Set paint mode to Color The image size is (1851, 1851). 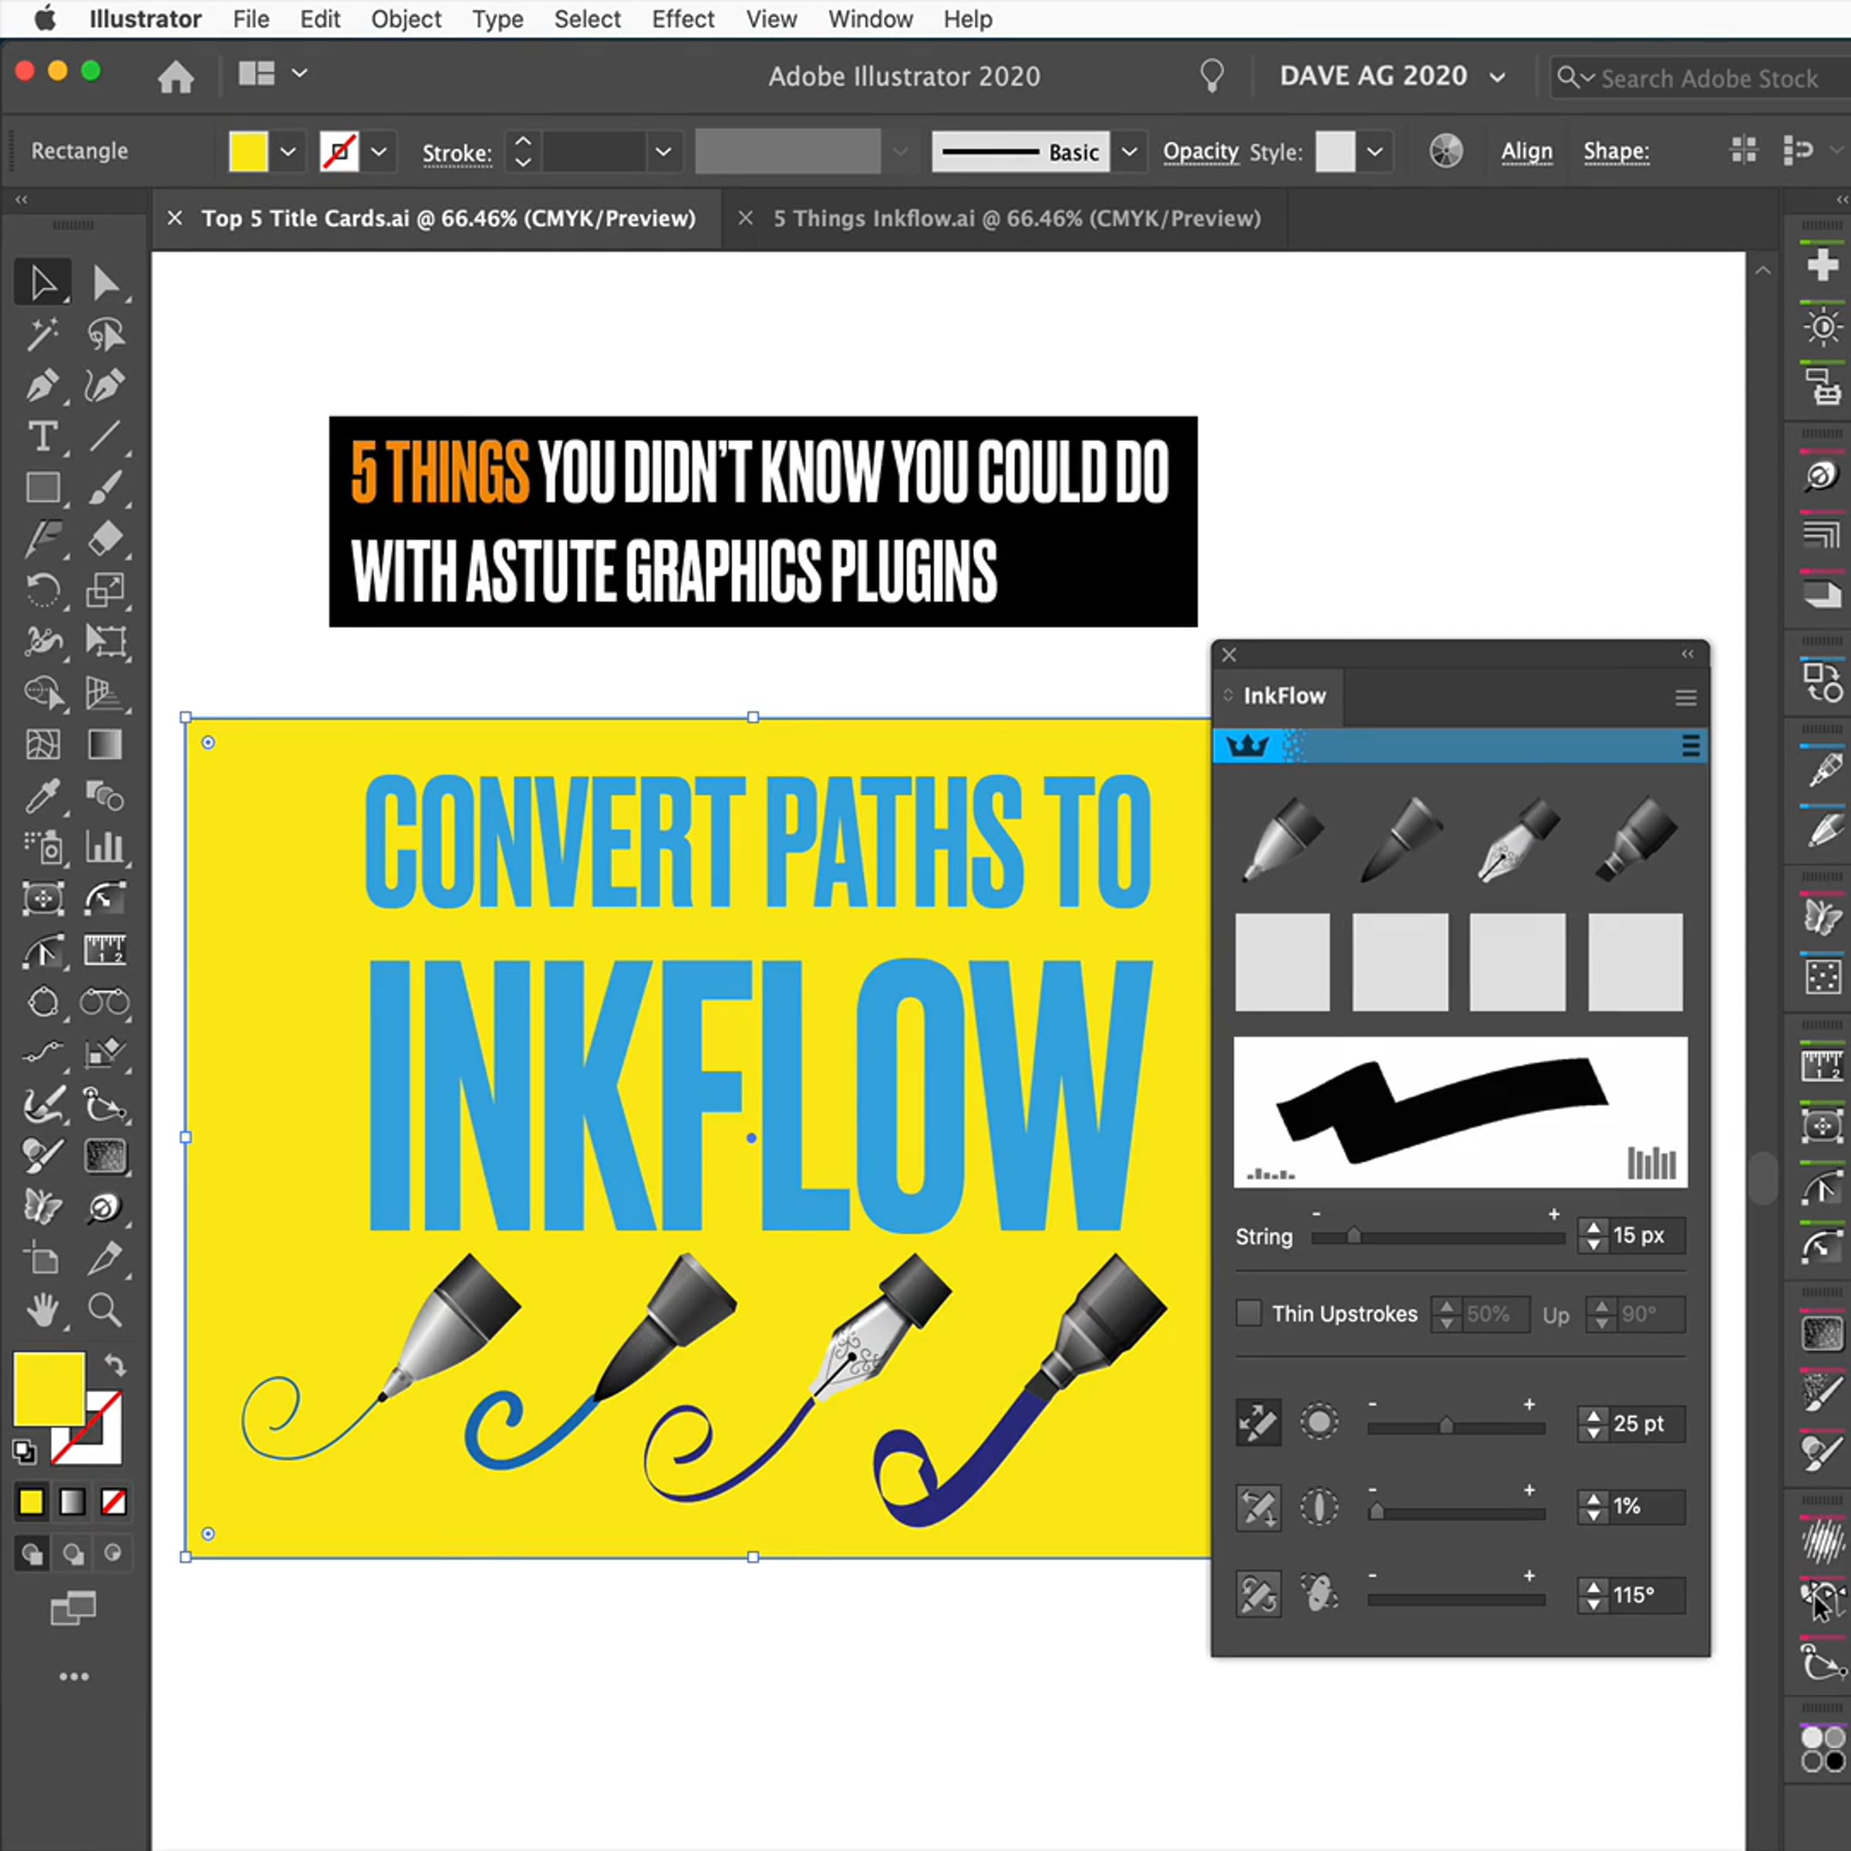[x=31, y=1502]
